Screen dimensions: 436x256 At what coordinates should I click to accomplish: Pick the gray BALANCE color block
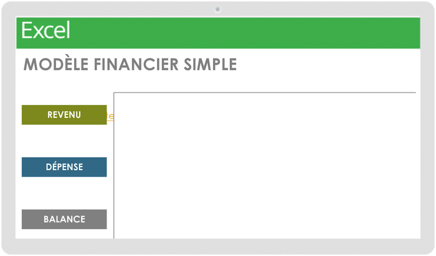[x=31, y=219]
